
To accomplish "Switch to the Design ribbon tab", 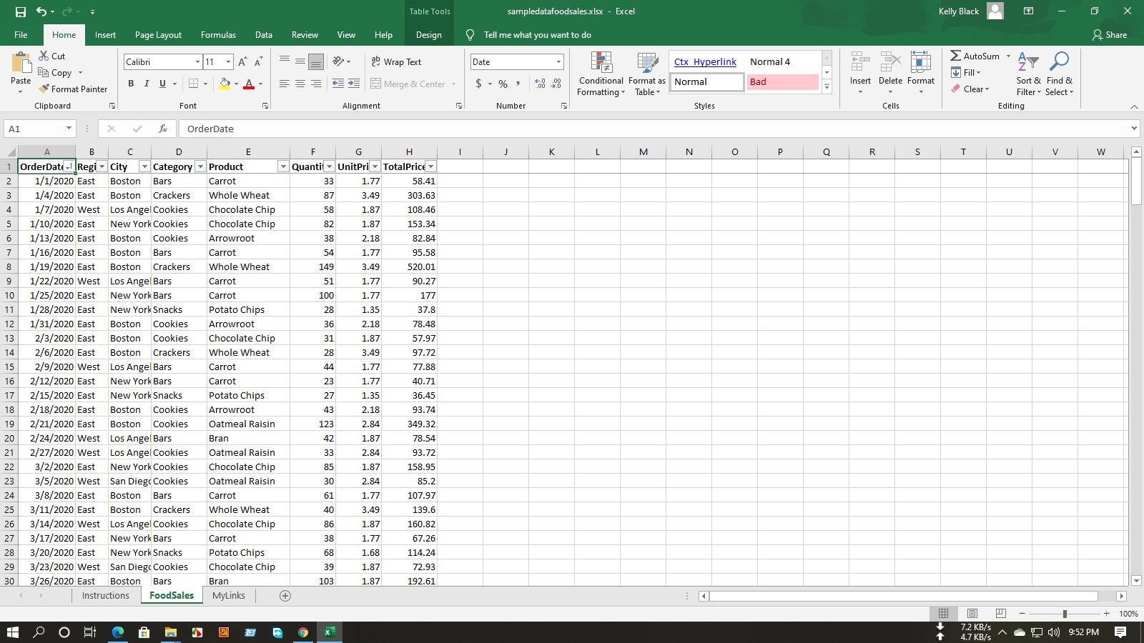I will coord(428,34).
